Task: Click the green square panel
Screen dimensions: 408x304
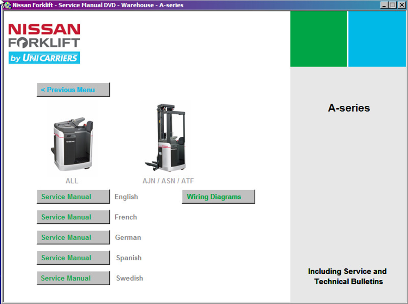Action: tap(318, 39)
